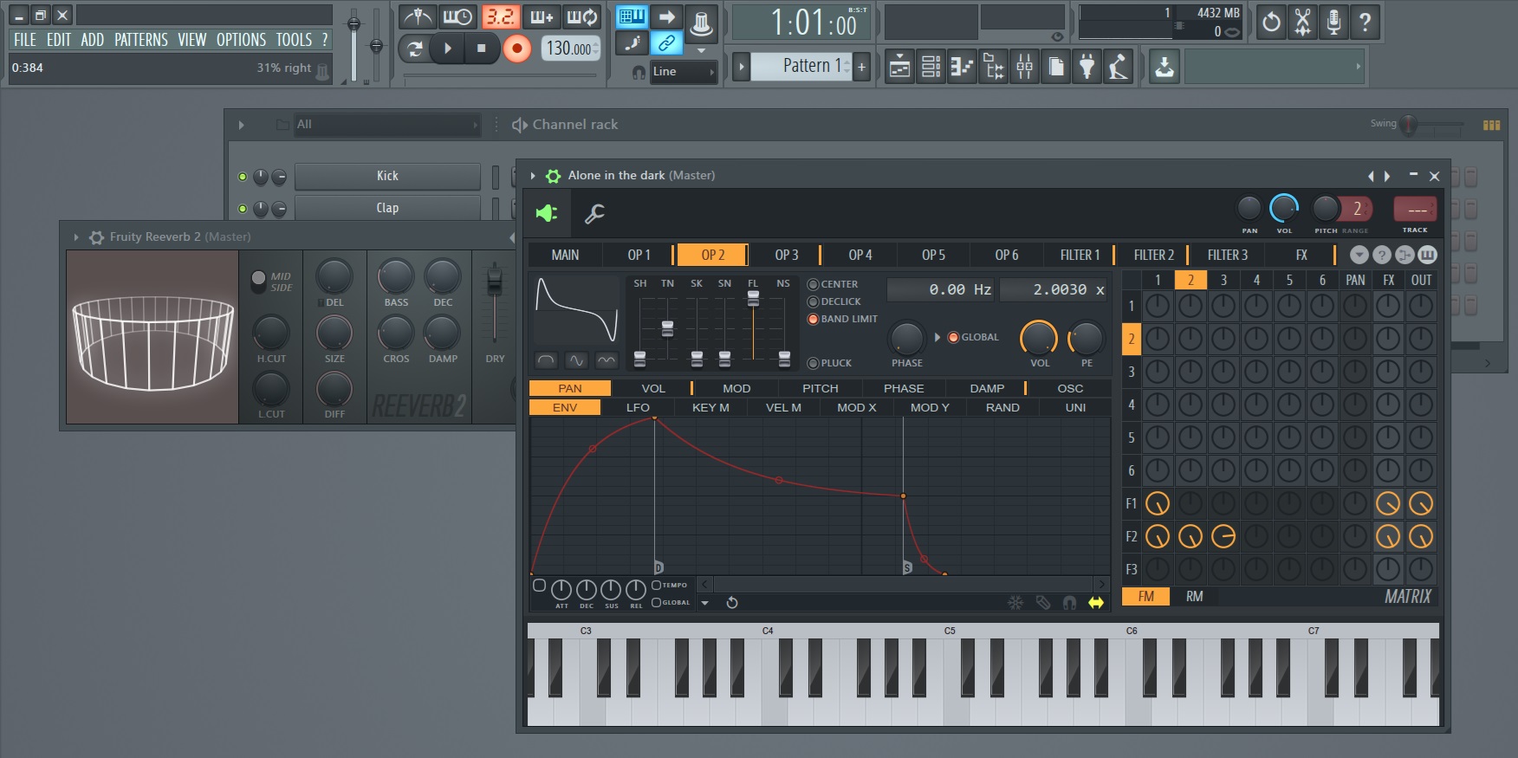Open the mixer view
This screenshot has height=758, width=1518.
[x=1025, y=67]
